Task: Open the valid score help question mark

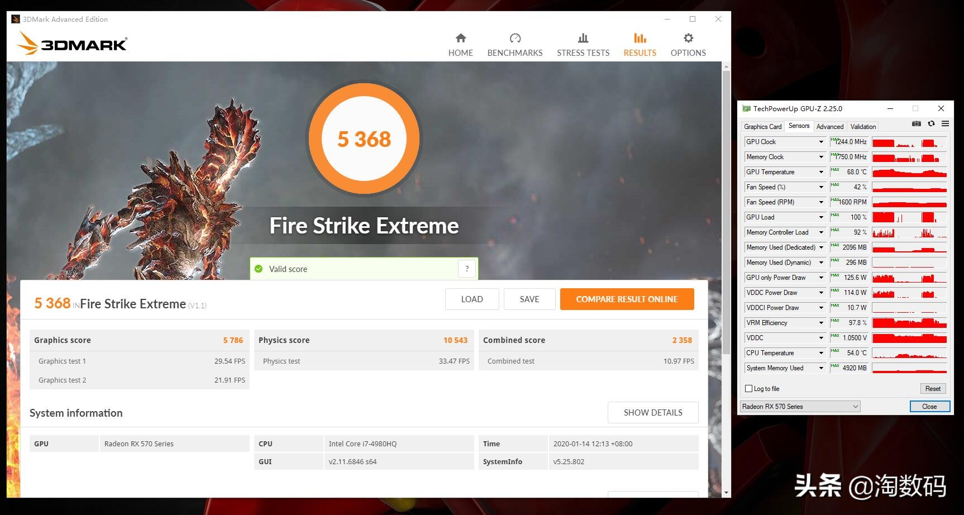Action: (467, 269)
